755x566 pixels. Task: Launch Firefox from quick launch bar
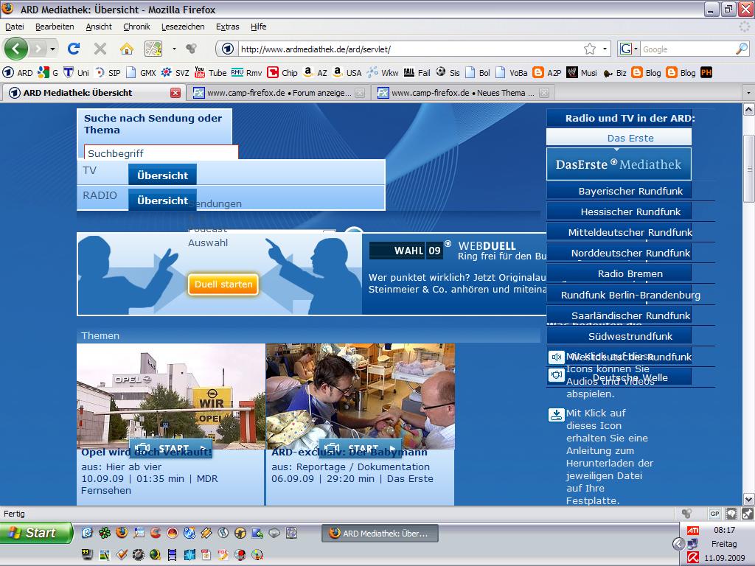pos(122,532)
